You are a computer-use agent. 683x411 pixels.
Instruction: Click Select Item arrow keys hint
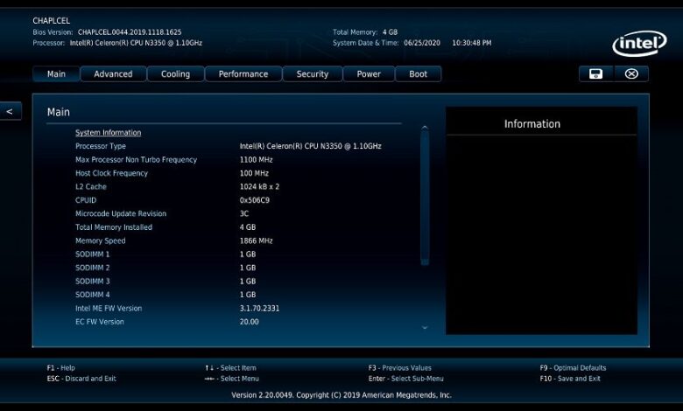(x=230, y=368)
